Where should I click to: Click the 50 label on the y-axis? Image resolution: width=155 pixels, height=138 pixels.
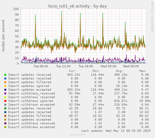(17, 36)
